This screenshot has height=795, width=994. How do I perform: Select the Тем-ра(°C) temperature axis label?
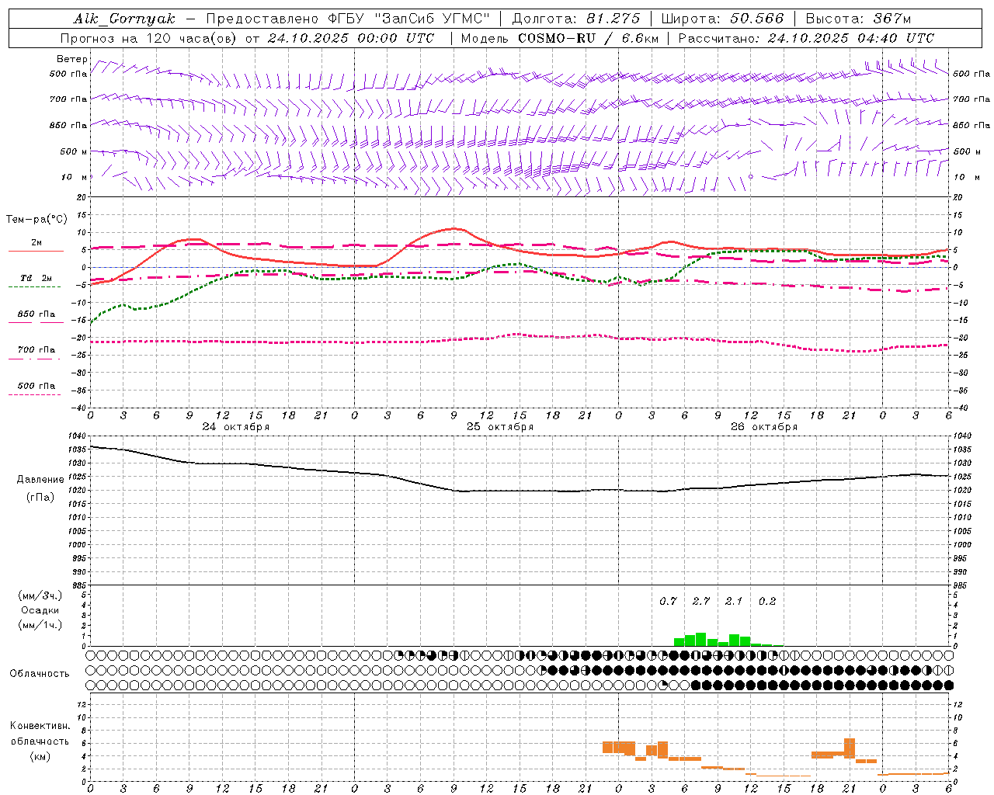coord(36,220)
